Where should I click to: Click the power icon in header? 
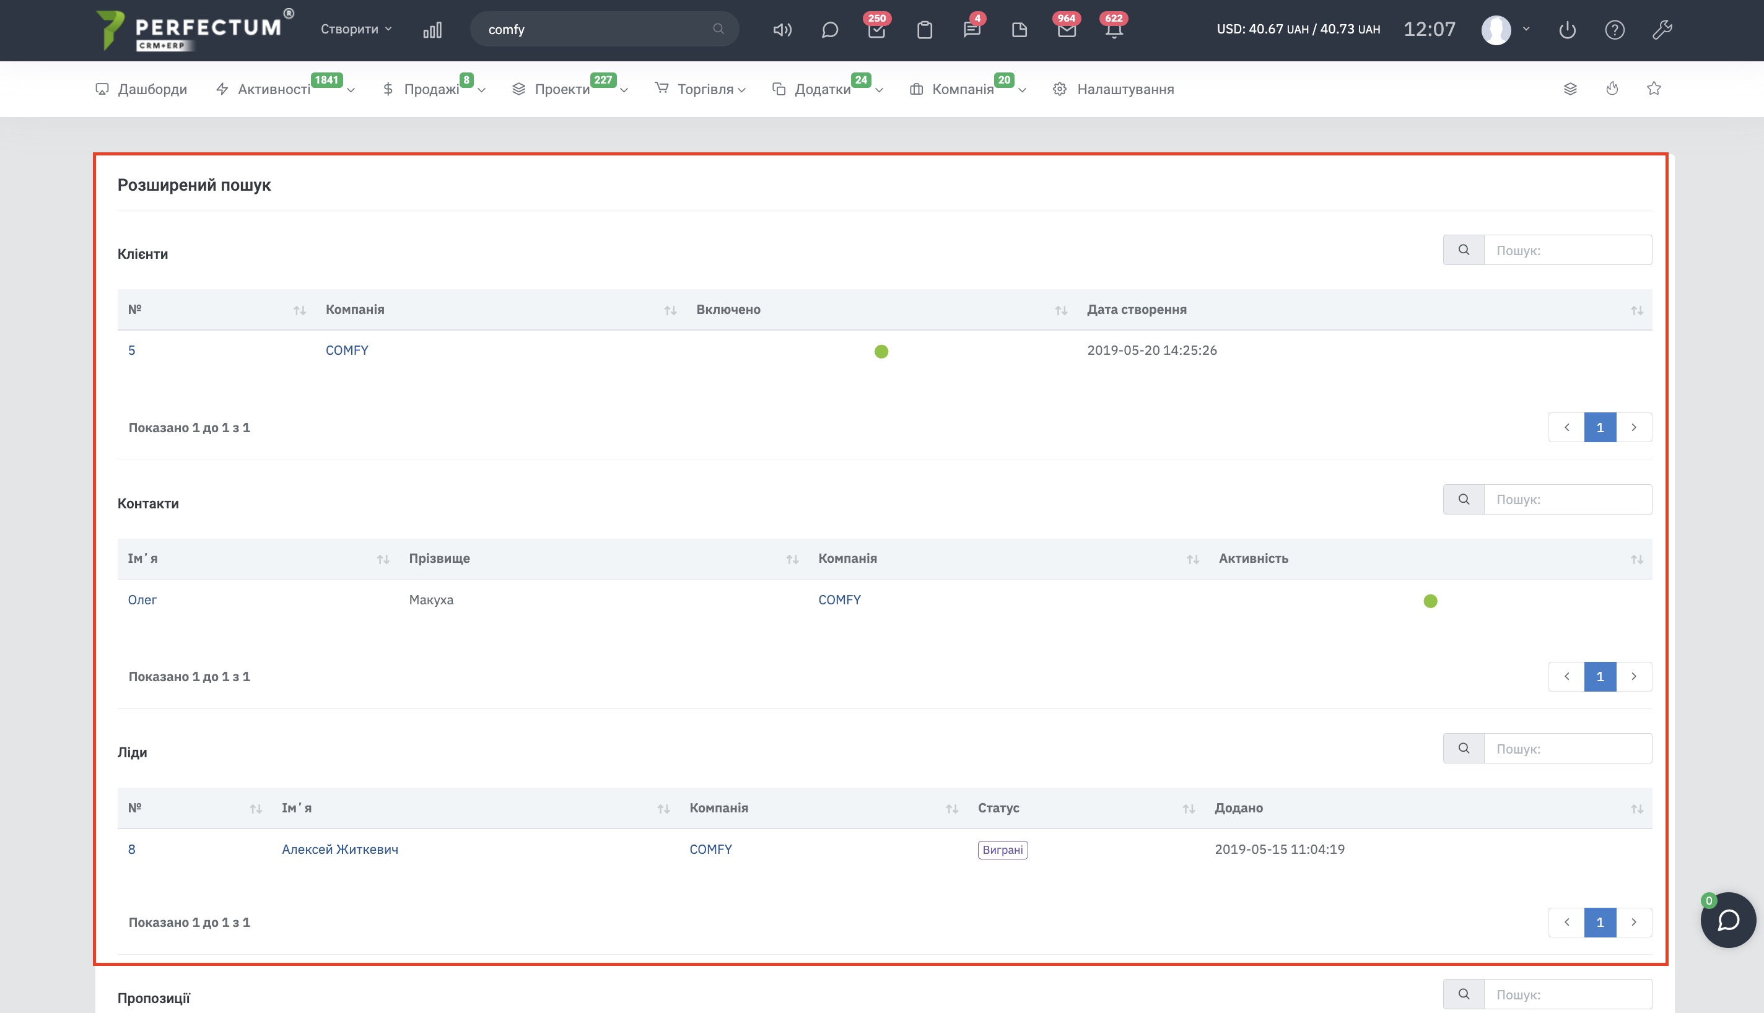[x=1567, y=30]
